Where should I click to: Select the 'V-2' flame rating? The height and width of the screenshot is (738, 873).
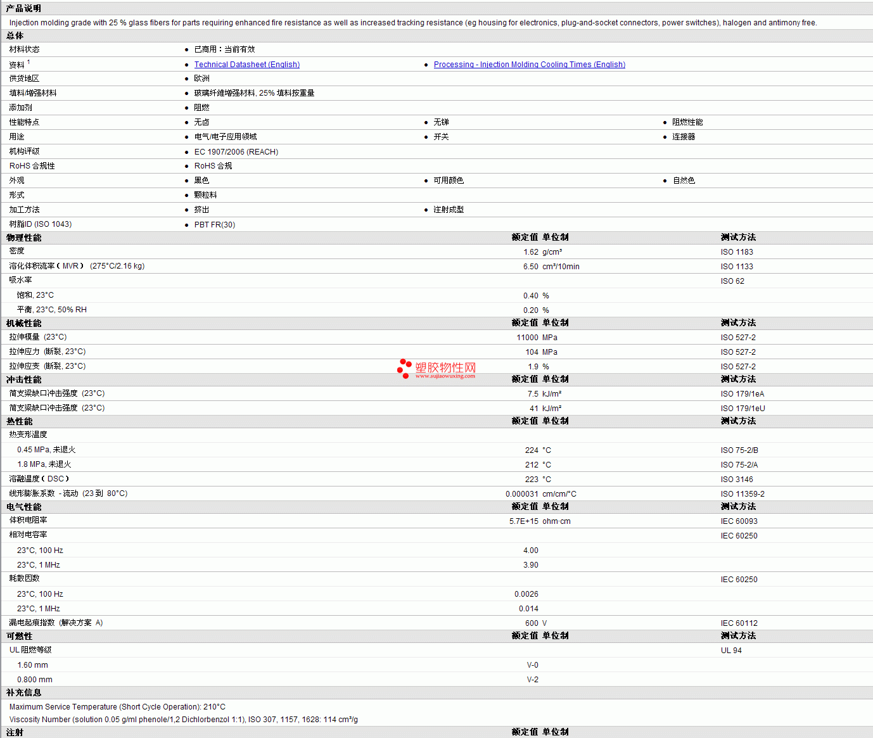533,680
